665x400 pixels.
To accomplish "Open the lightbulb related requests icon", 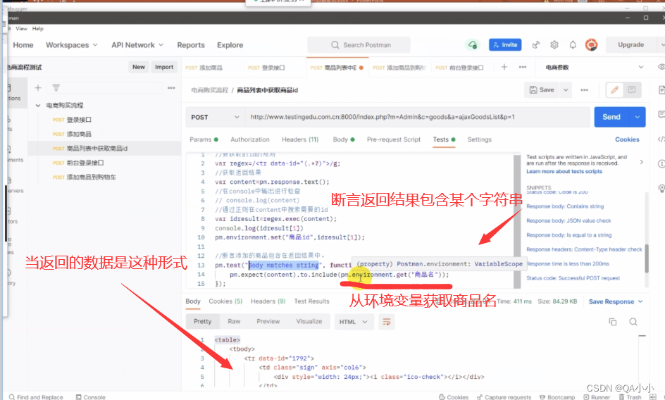I will coord(661,188).
